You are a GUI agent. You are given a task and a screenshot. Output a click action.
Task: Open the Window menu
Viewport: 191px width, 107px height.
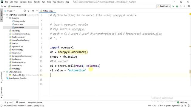pyautogui.click(x=61, y=2)
